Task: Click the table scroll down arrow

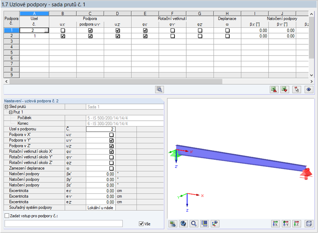Action: coord(311,75)
